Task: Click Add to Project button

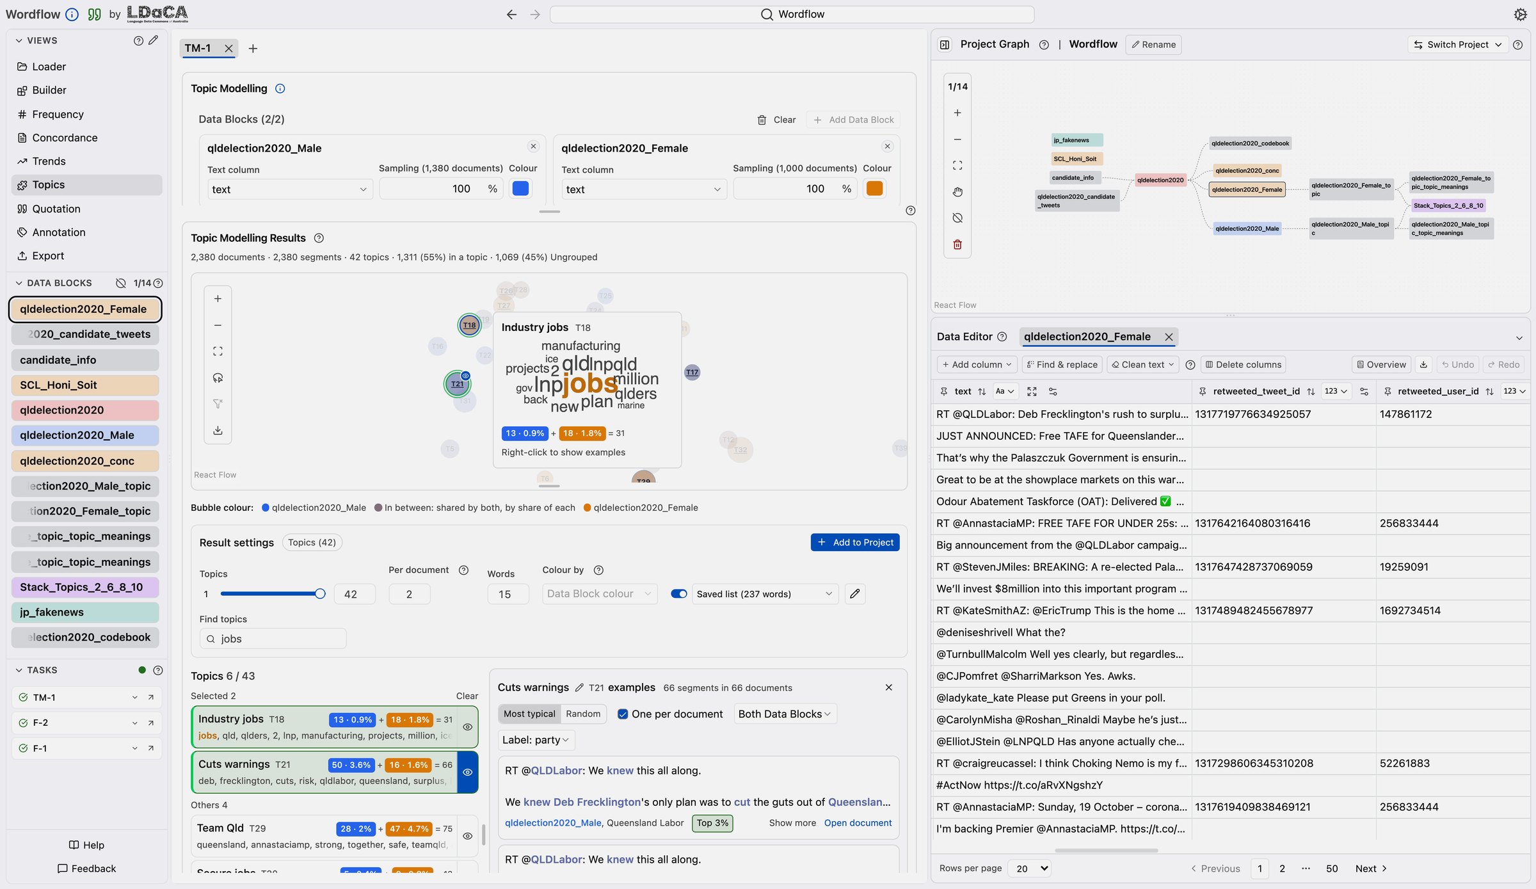Action: [x=855, y=543]
